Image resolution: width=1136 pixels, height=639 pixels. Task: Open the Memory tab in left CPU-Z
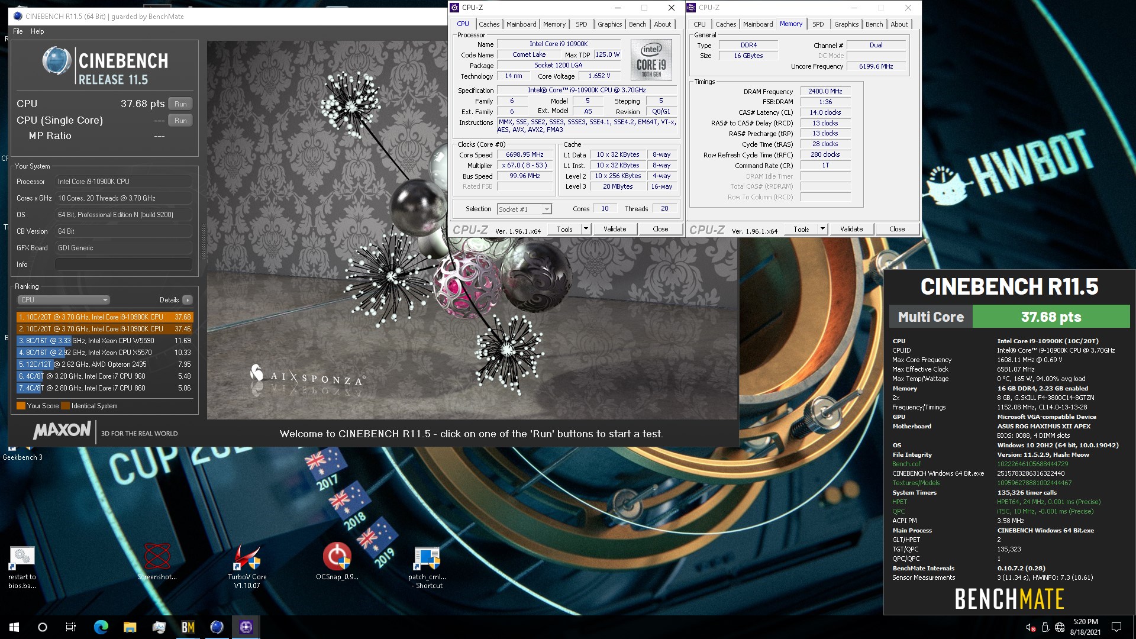[x=554, y=24]
